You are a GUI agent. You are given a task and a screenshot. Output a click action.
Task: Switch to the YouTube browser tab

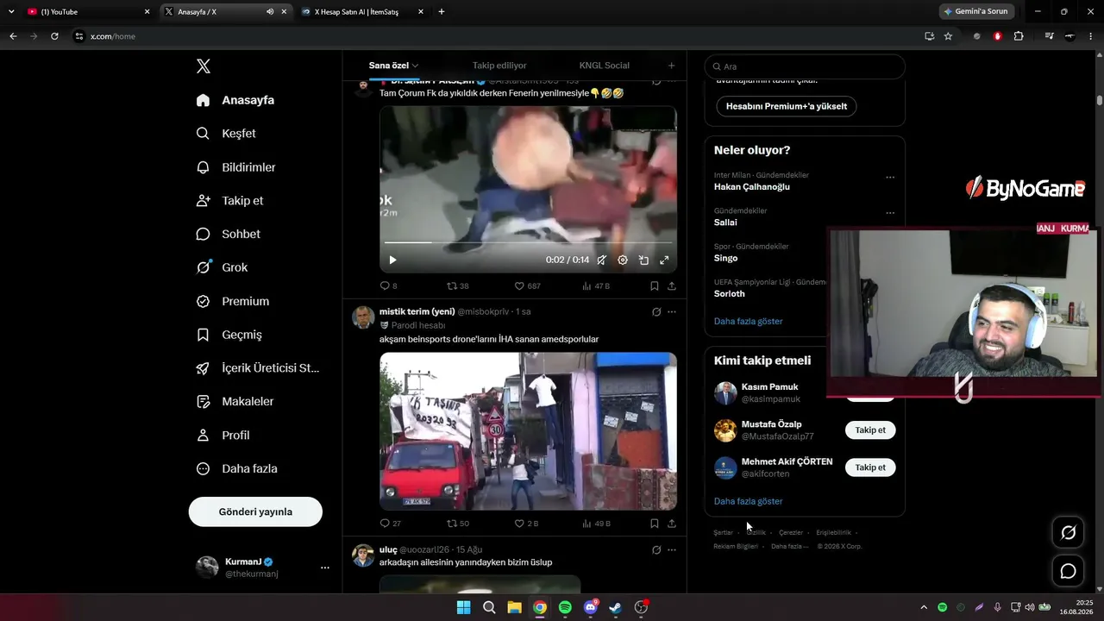(88, 12)
